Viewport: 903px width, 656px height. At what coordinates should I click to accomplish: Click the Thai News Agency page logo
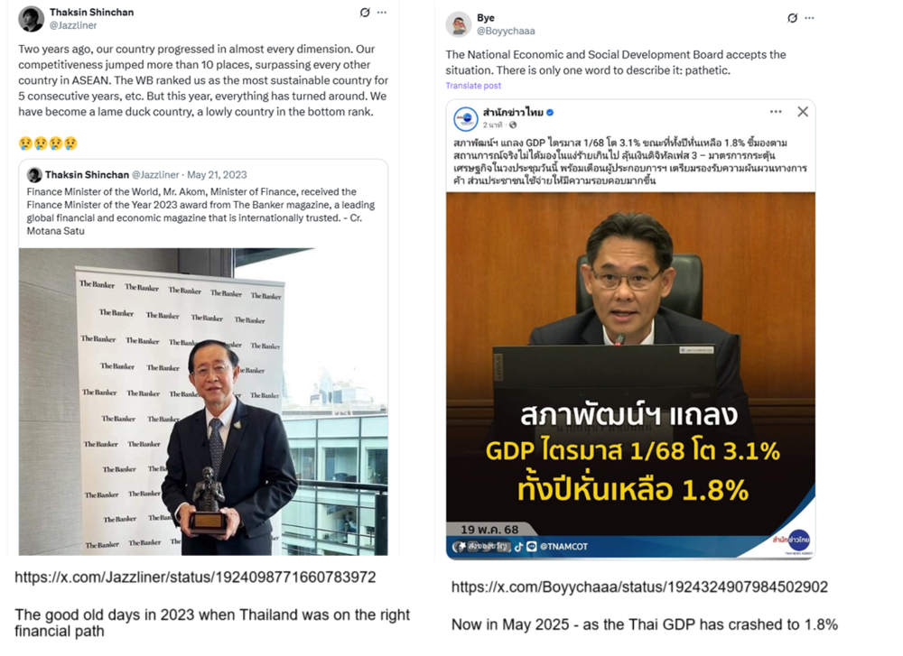pyautogui.click(x=465, y=118)
